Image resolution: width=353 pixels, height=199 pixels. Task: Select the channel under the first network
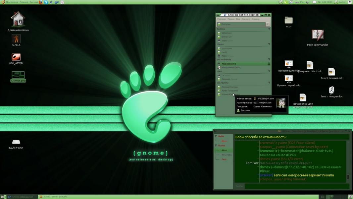224,141
